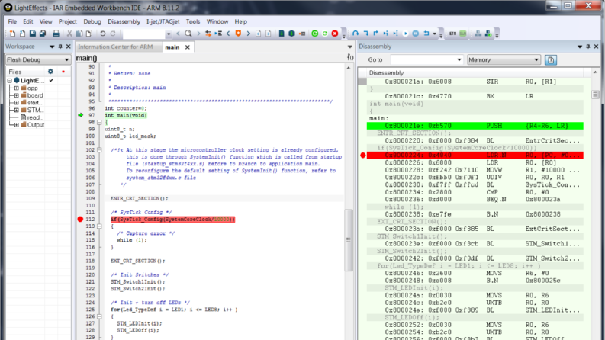Open the I-jet/JTAGjet menu
605x340 pixels.
[x=163, y=21]
